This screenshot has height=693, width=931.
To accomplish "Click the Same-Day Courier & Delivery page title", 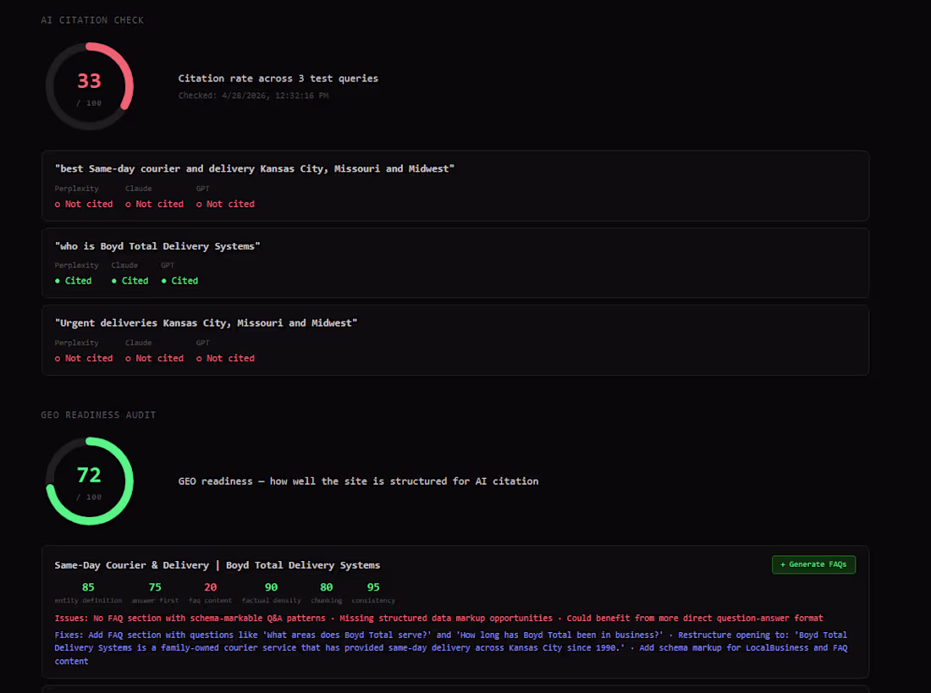I will coord(218,565).
